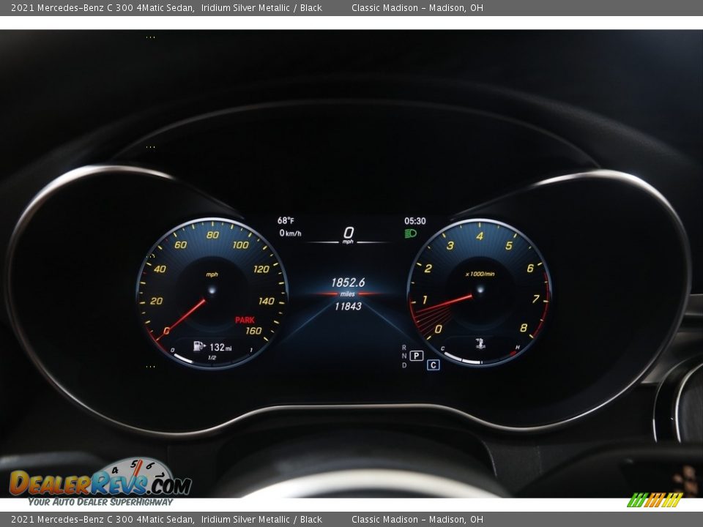
Task: Tap the 05:30 clock display
Action: (x=415, y=221)
